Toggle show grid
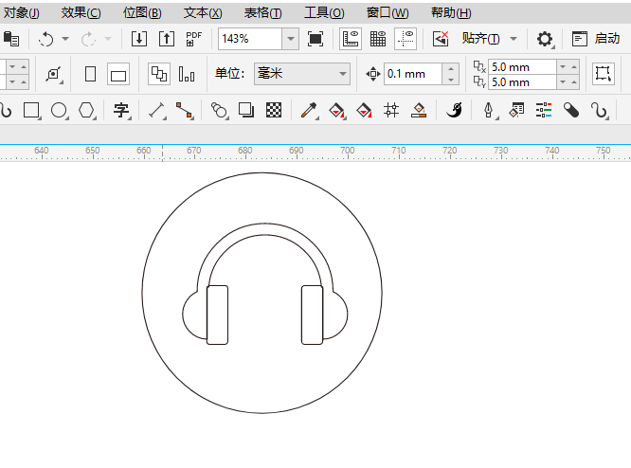 [x=378, y=39]
